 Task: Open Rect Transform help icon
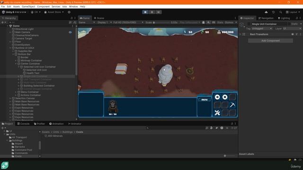point(293,34)
